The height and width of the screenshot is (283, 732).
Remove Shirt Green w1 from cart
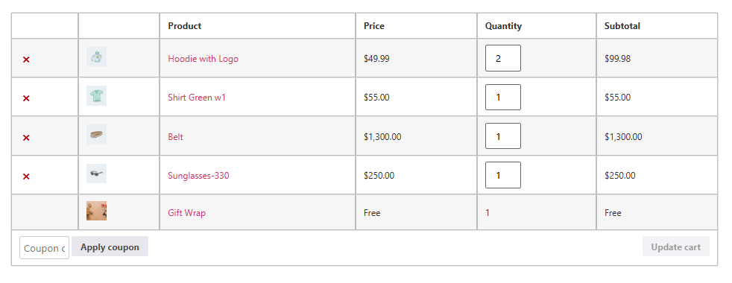[26, 98]
